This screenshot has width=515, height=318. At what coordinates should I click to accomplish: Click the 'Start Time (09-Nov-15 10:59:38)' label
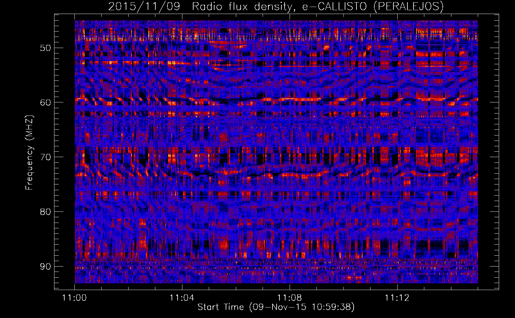[276, 307]
